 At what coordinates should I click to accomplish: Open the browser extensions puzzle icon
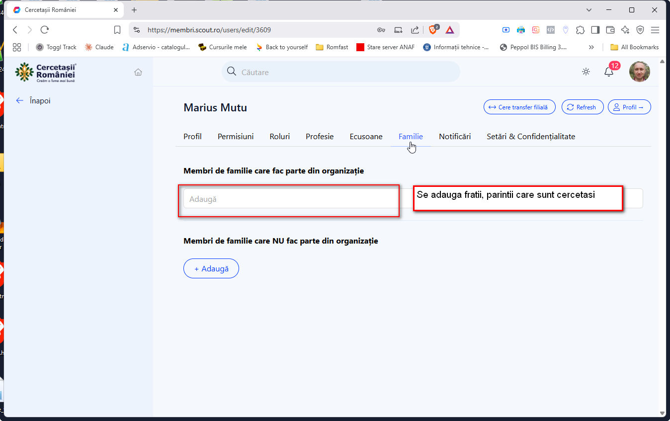click(580, 30)
